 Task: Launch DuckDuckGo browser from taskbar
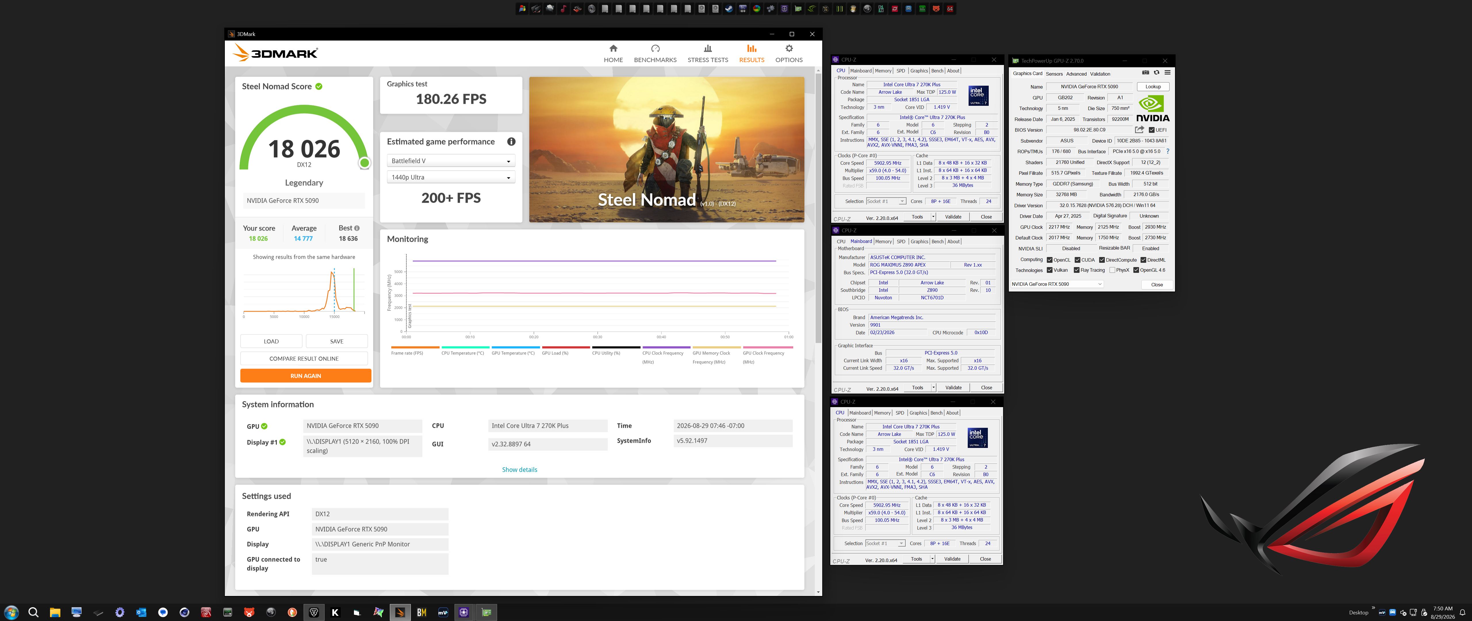[x=292, y=612]
